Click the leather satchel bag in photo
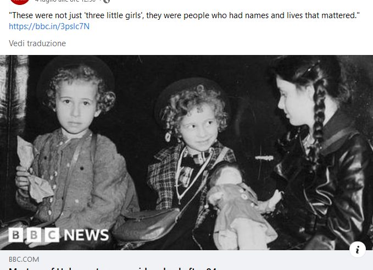The width and height of the screenshot is (373, 270). (146, 225)
